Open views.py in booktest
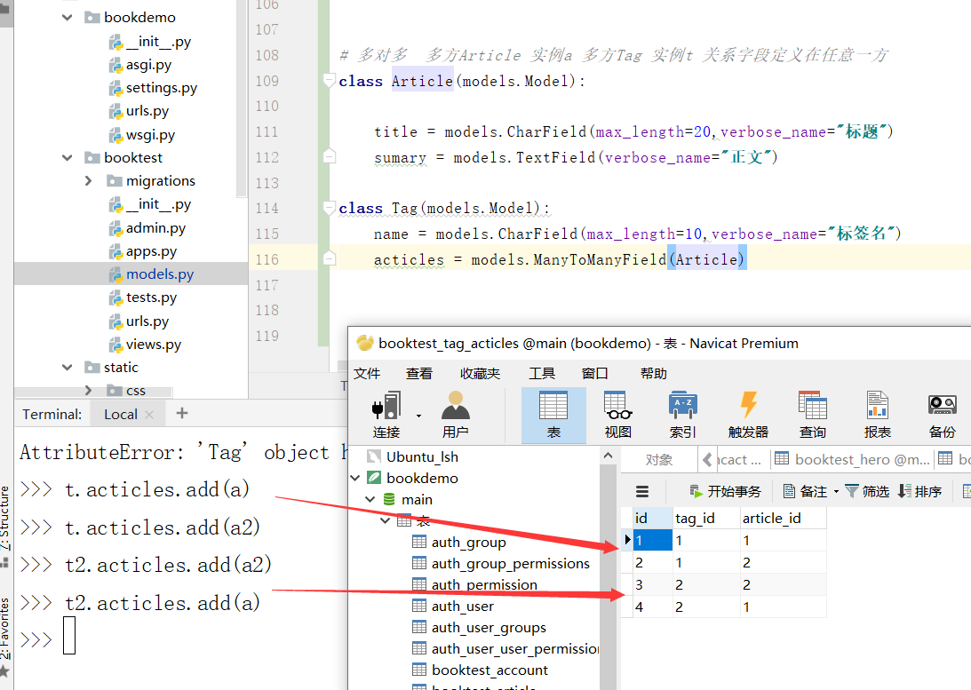This screenshot has height=690, width=971. coord(145,345)
